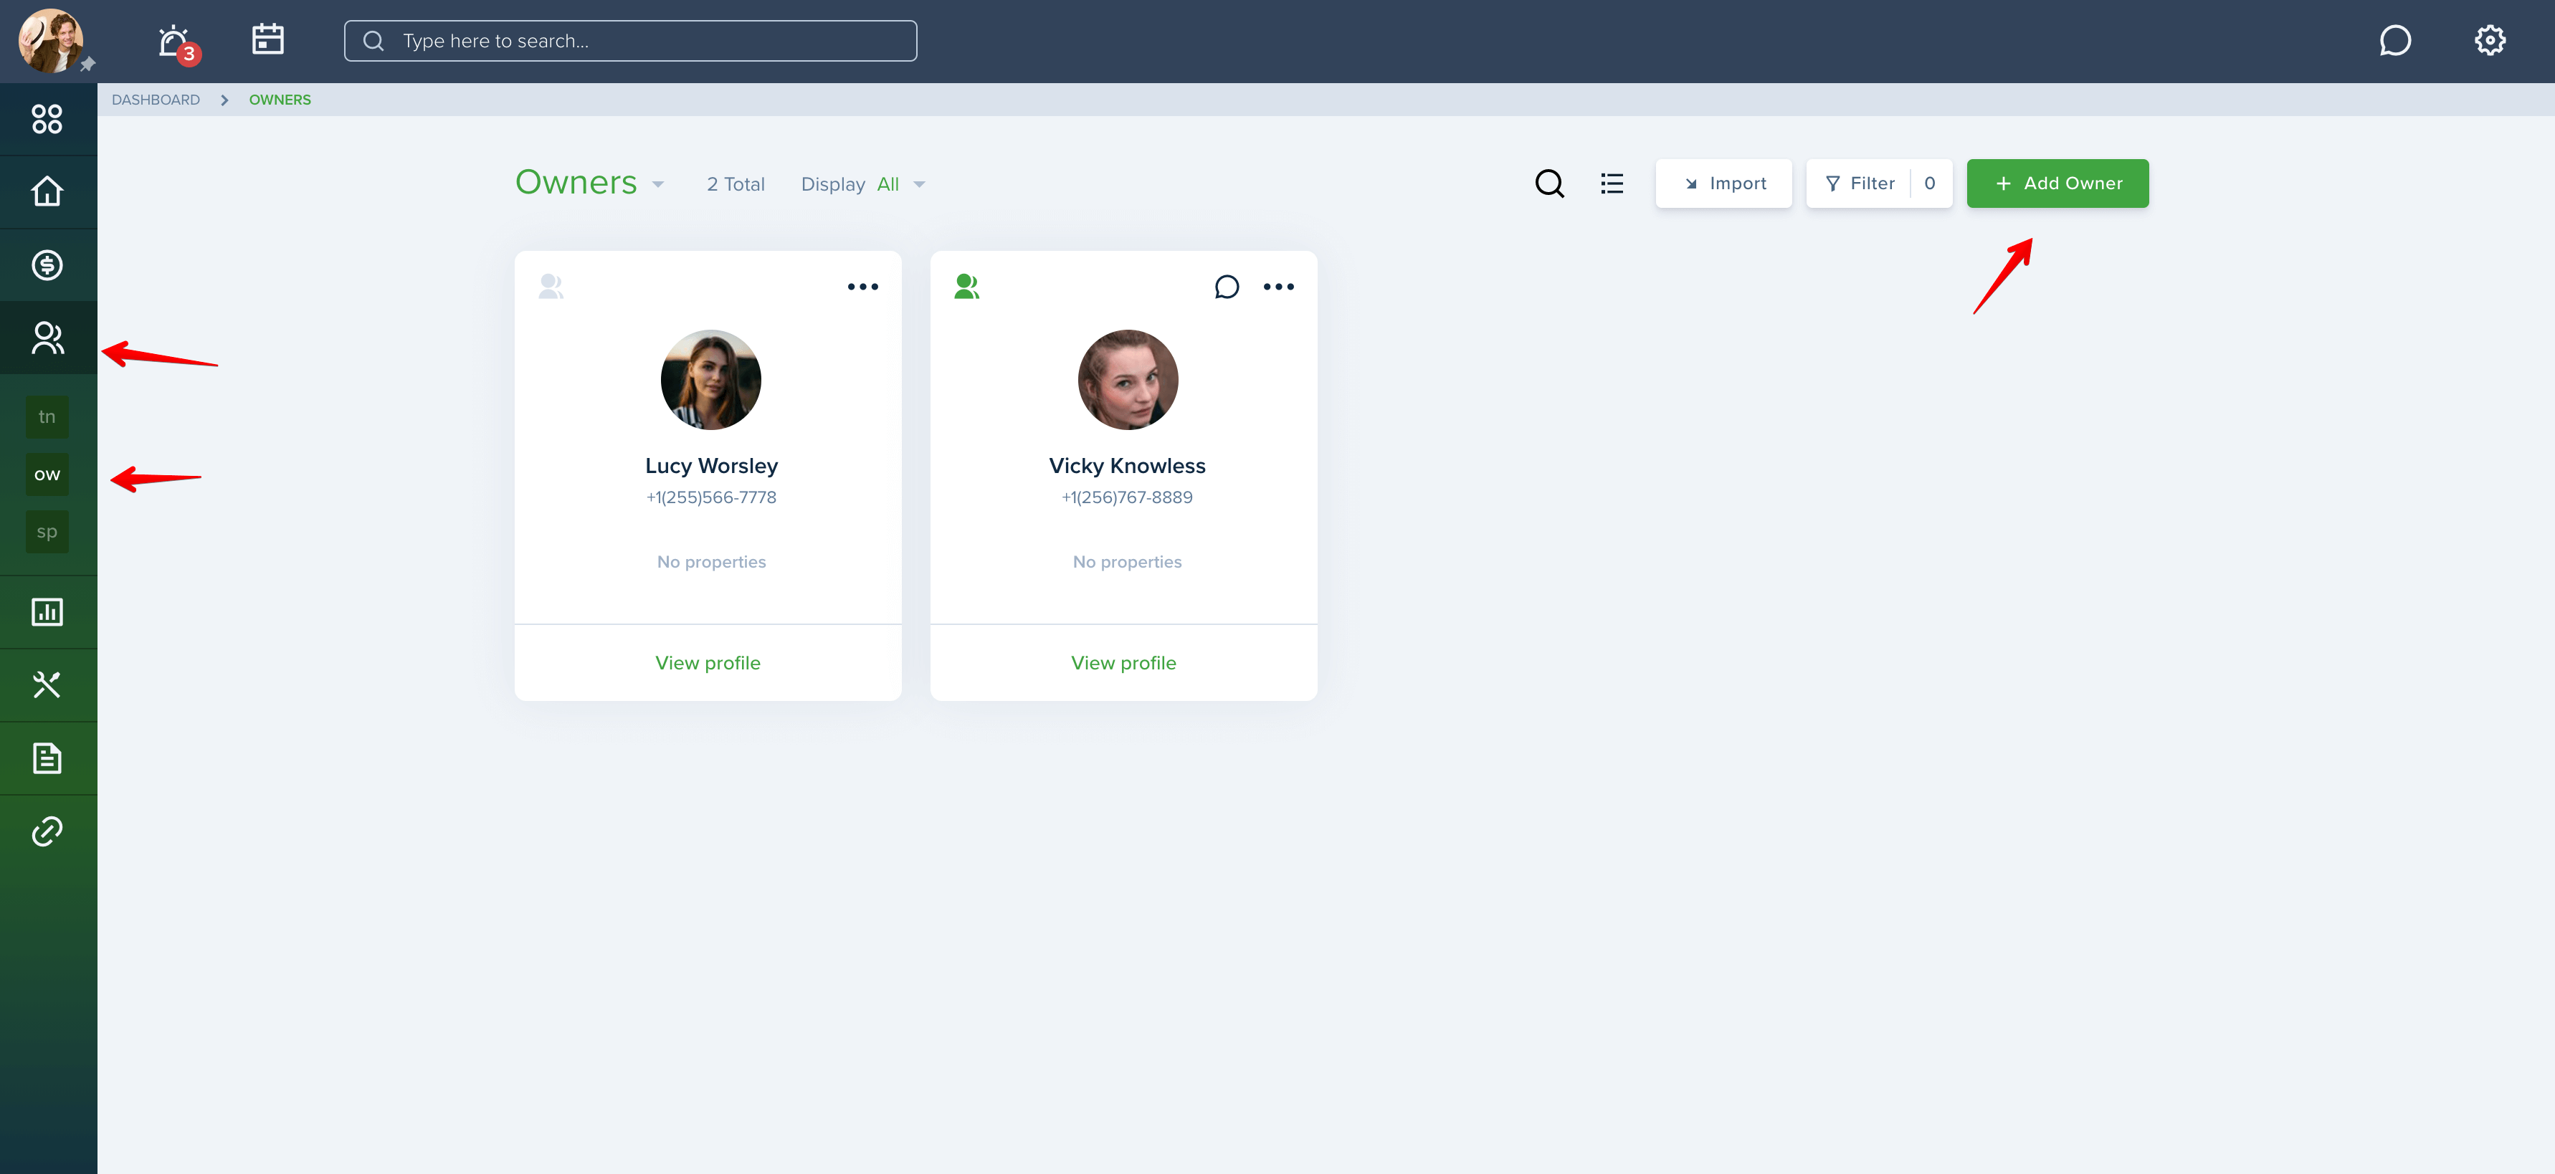Screen dimensions: 2555x1174
Task: Open the dashboard grid icon in sidebar
Action: coord(47,119)
